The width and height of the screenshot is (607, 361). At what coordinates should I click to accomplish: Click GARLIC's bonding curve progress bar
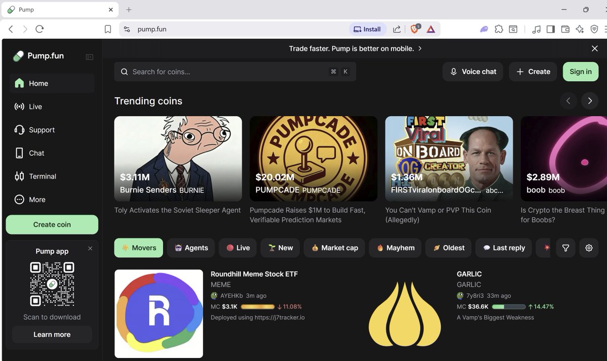pyautogui.click(x=508, y=306)
